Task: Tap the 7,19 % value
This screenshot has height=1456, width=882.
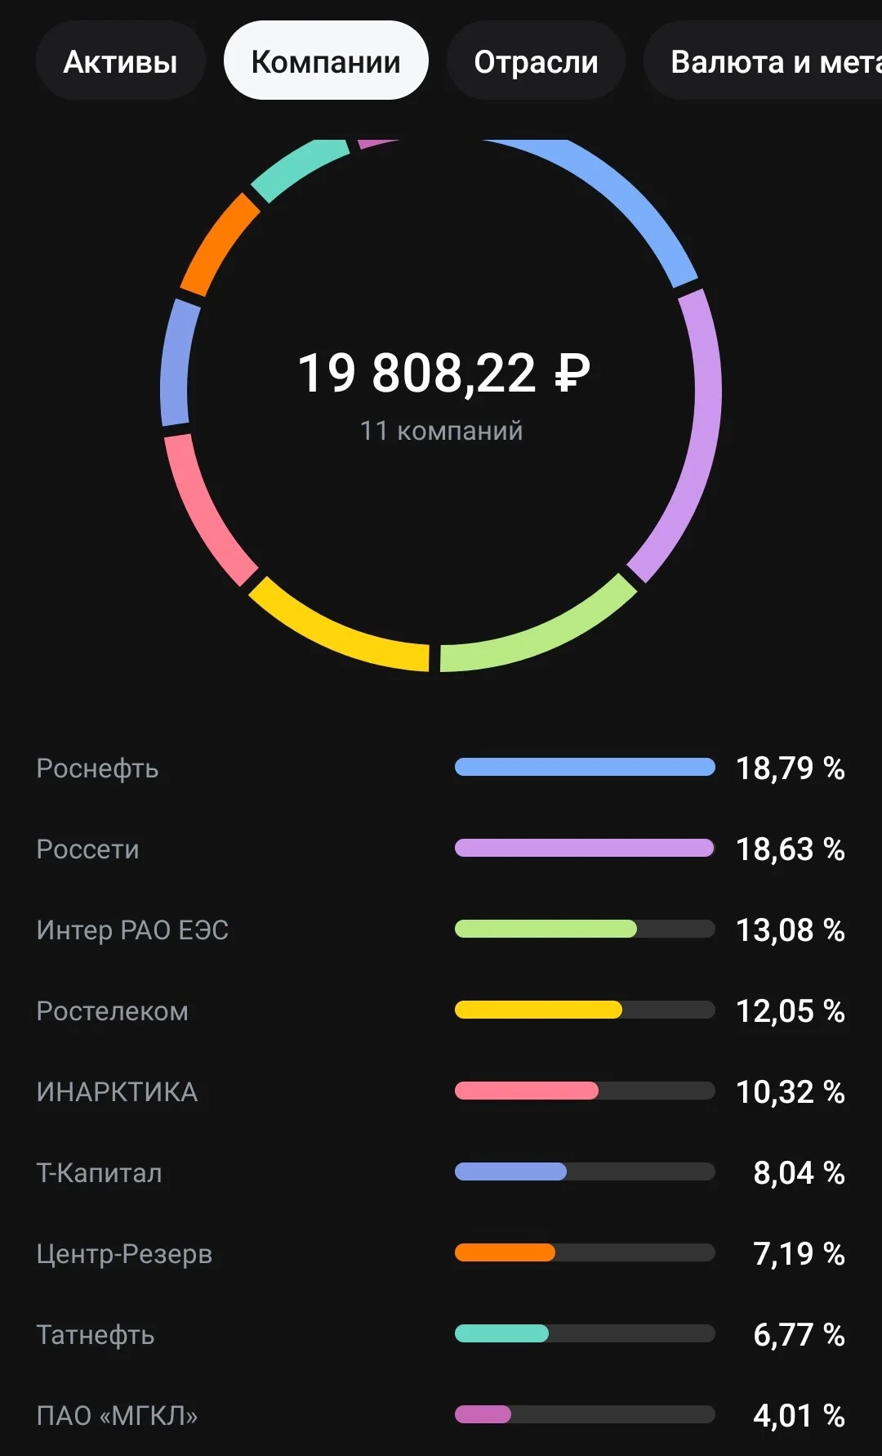Action: pos(799,1254)
